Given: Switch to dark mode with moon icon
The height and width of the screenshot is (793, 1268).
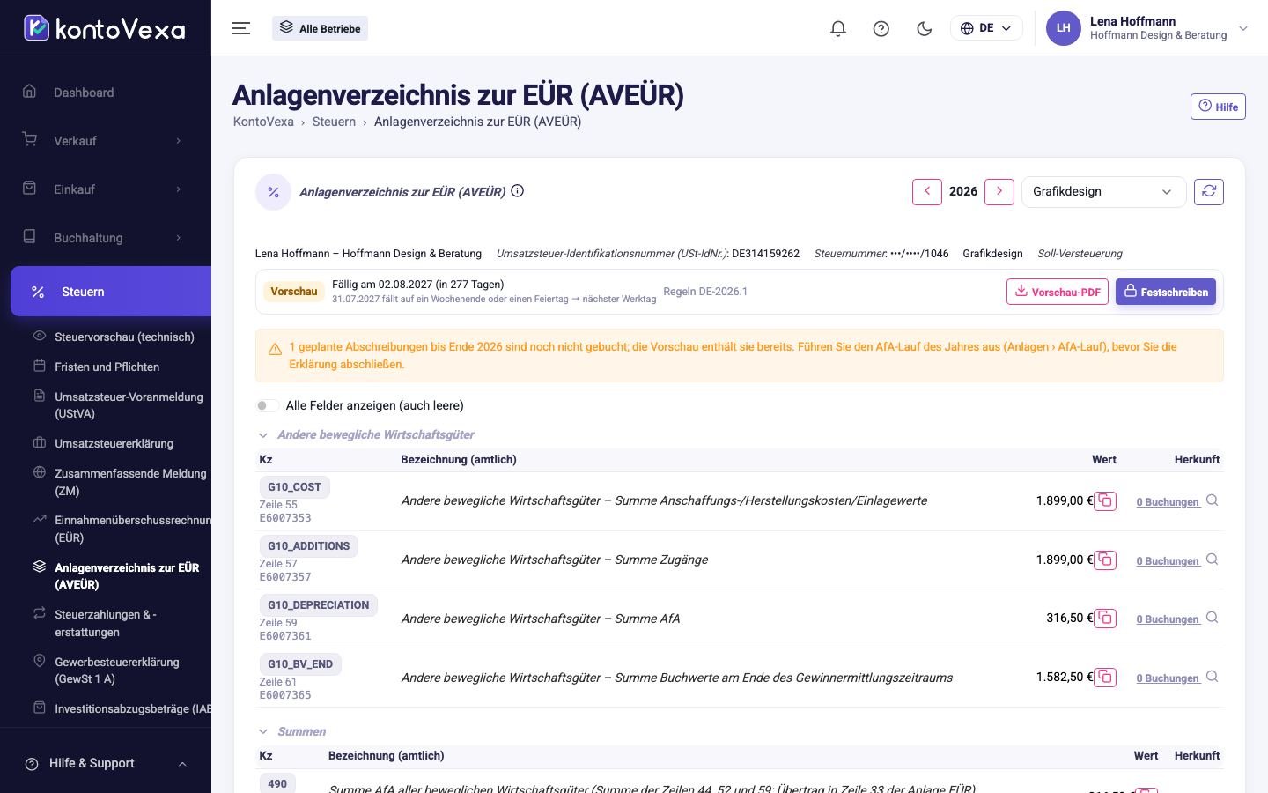Looking at the screenshot, I should tap(925, 28).
